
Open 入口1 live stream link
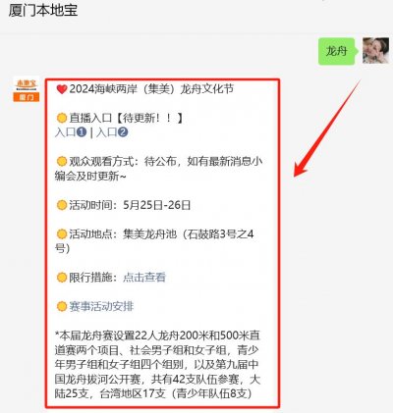click(x=71, y=132)
